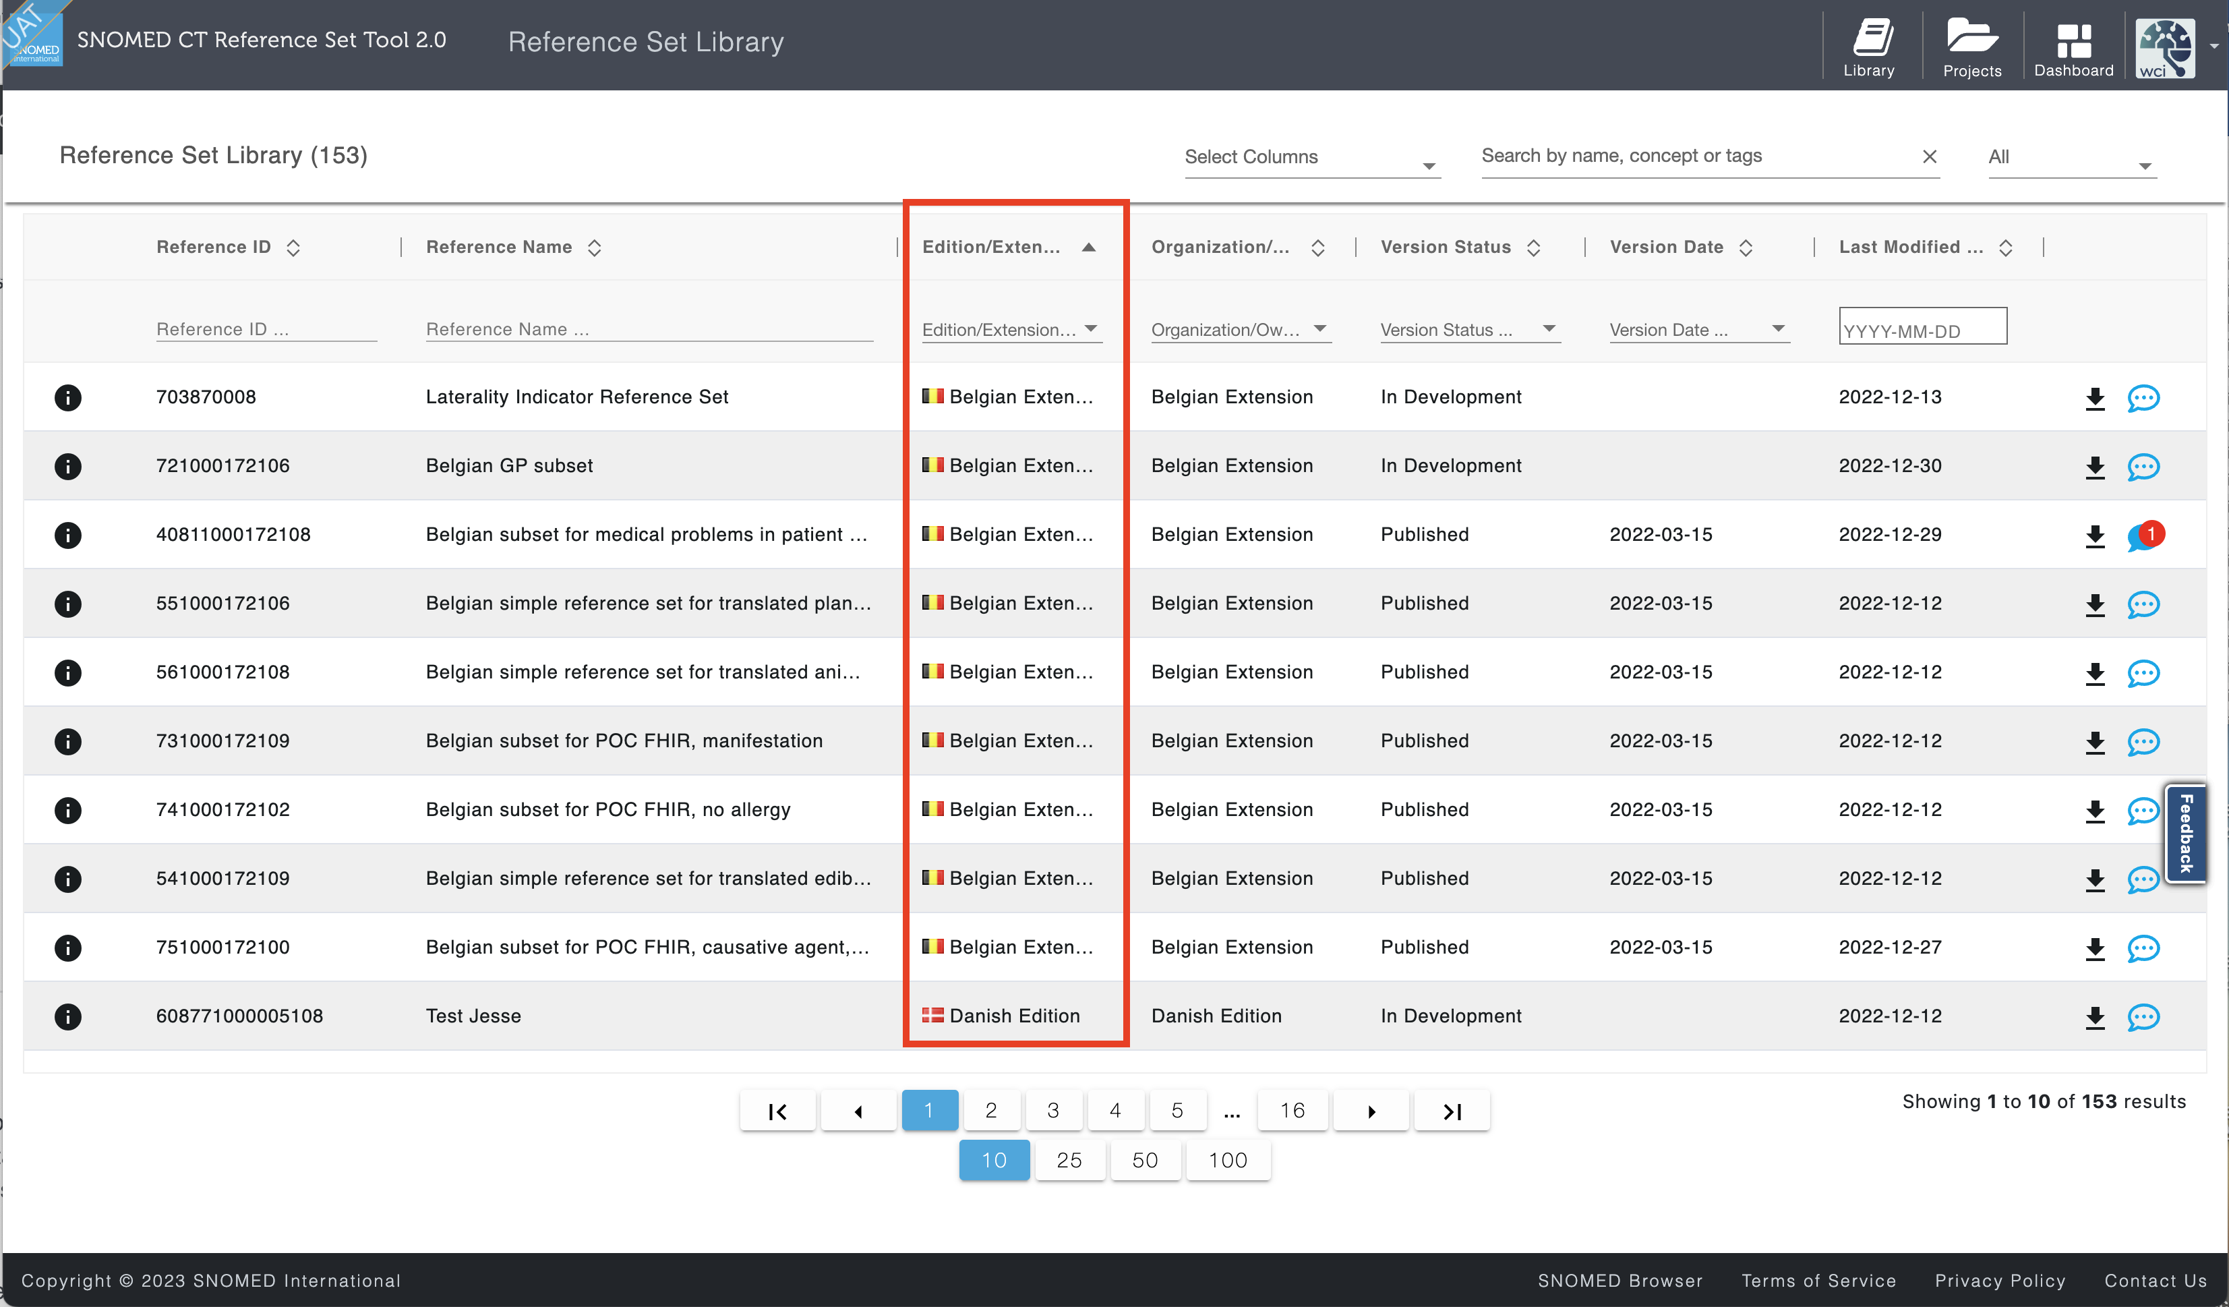The height and width of the screenshot is (1307, 2229).
Task: Sort by Reference ID column
Action: pos(293,248)
